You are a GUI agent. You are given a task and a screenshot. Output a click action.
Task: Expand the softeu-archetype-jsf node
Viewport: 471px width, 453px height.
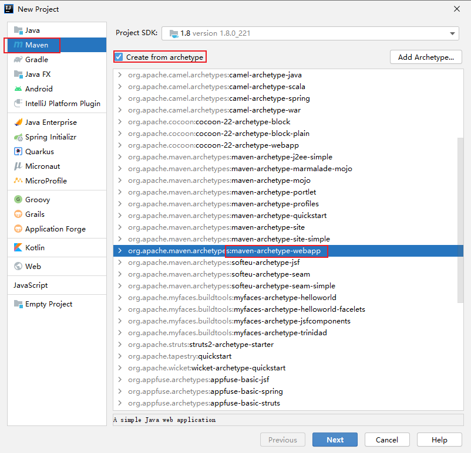[x=120, y=263]
